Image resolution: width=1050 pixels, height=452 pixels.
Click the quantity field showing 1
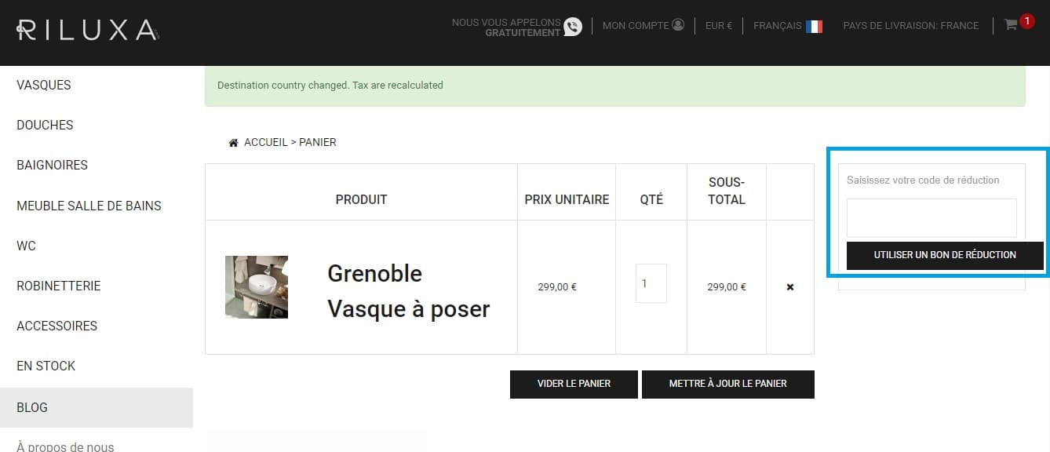pos(651,283)
